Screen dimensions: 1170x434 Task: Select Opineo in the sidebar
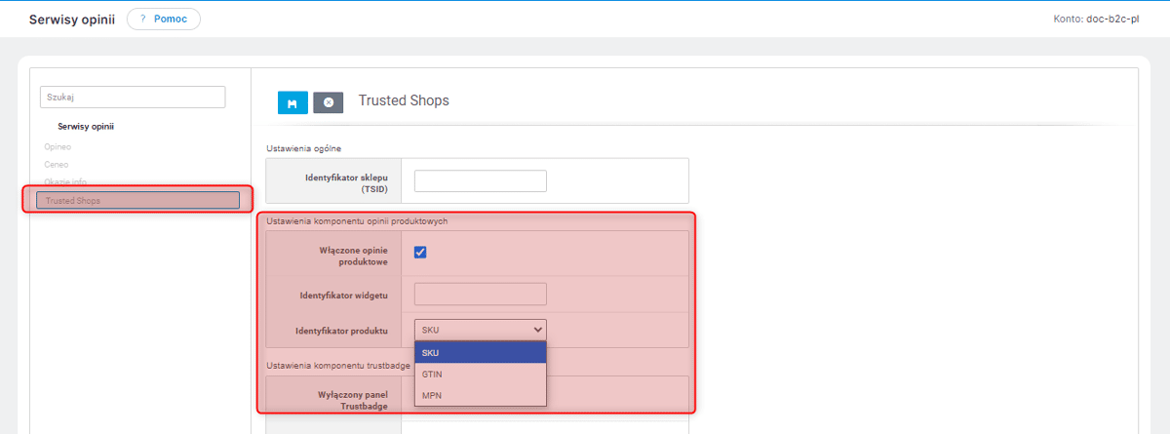58,146
